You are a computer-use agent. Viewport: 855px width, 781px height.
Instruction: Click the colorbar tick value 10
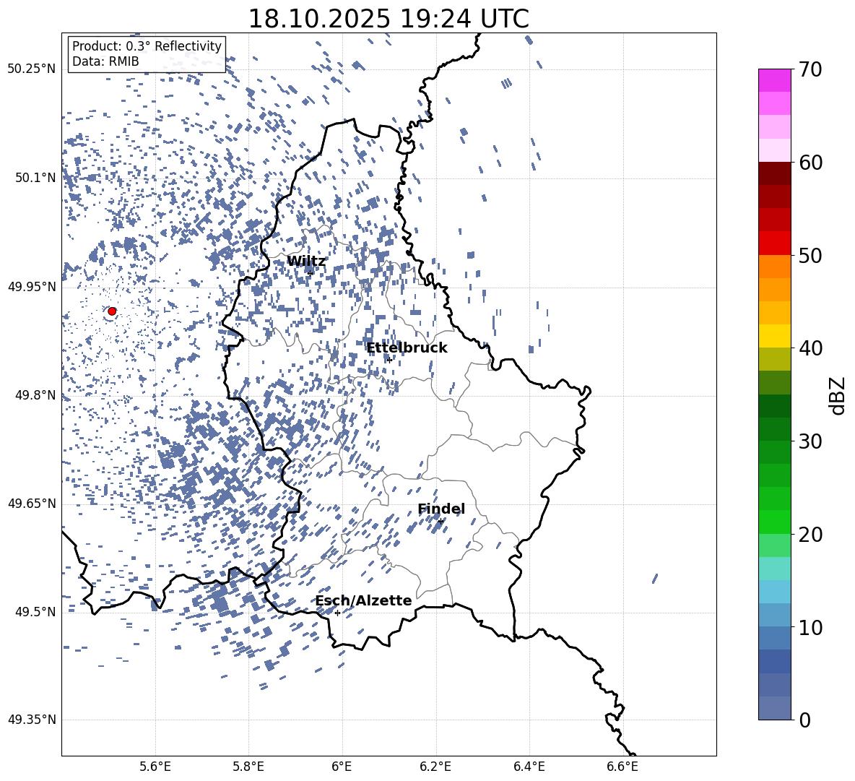coord(810,628)
